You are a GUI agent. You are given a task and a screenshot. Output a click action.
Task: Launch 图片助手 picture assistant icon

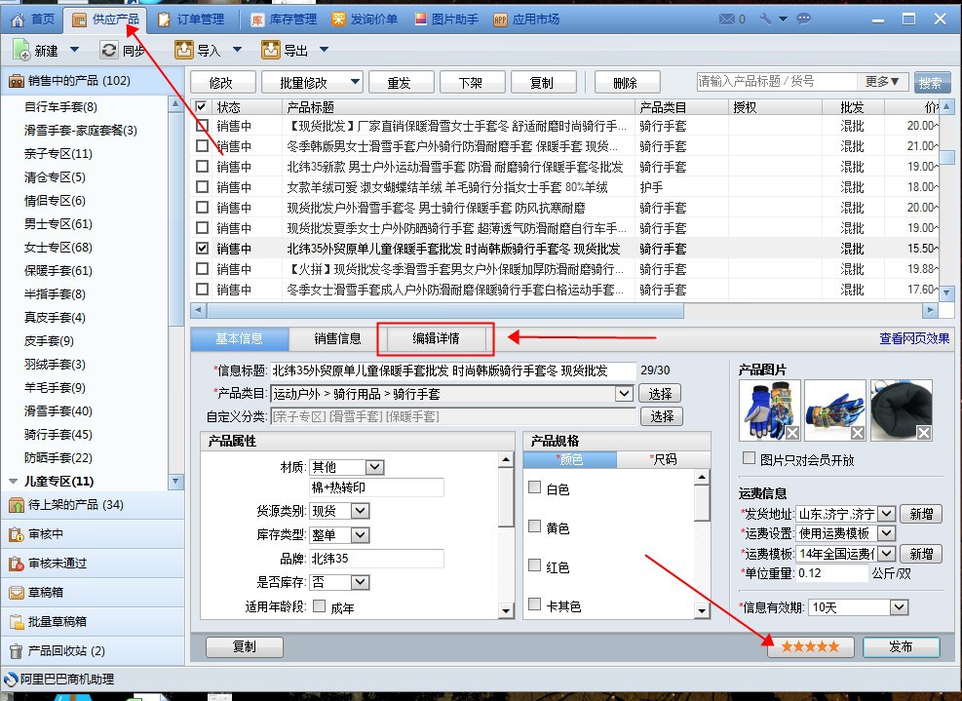[420, 19]
